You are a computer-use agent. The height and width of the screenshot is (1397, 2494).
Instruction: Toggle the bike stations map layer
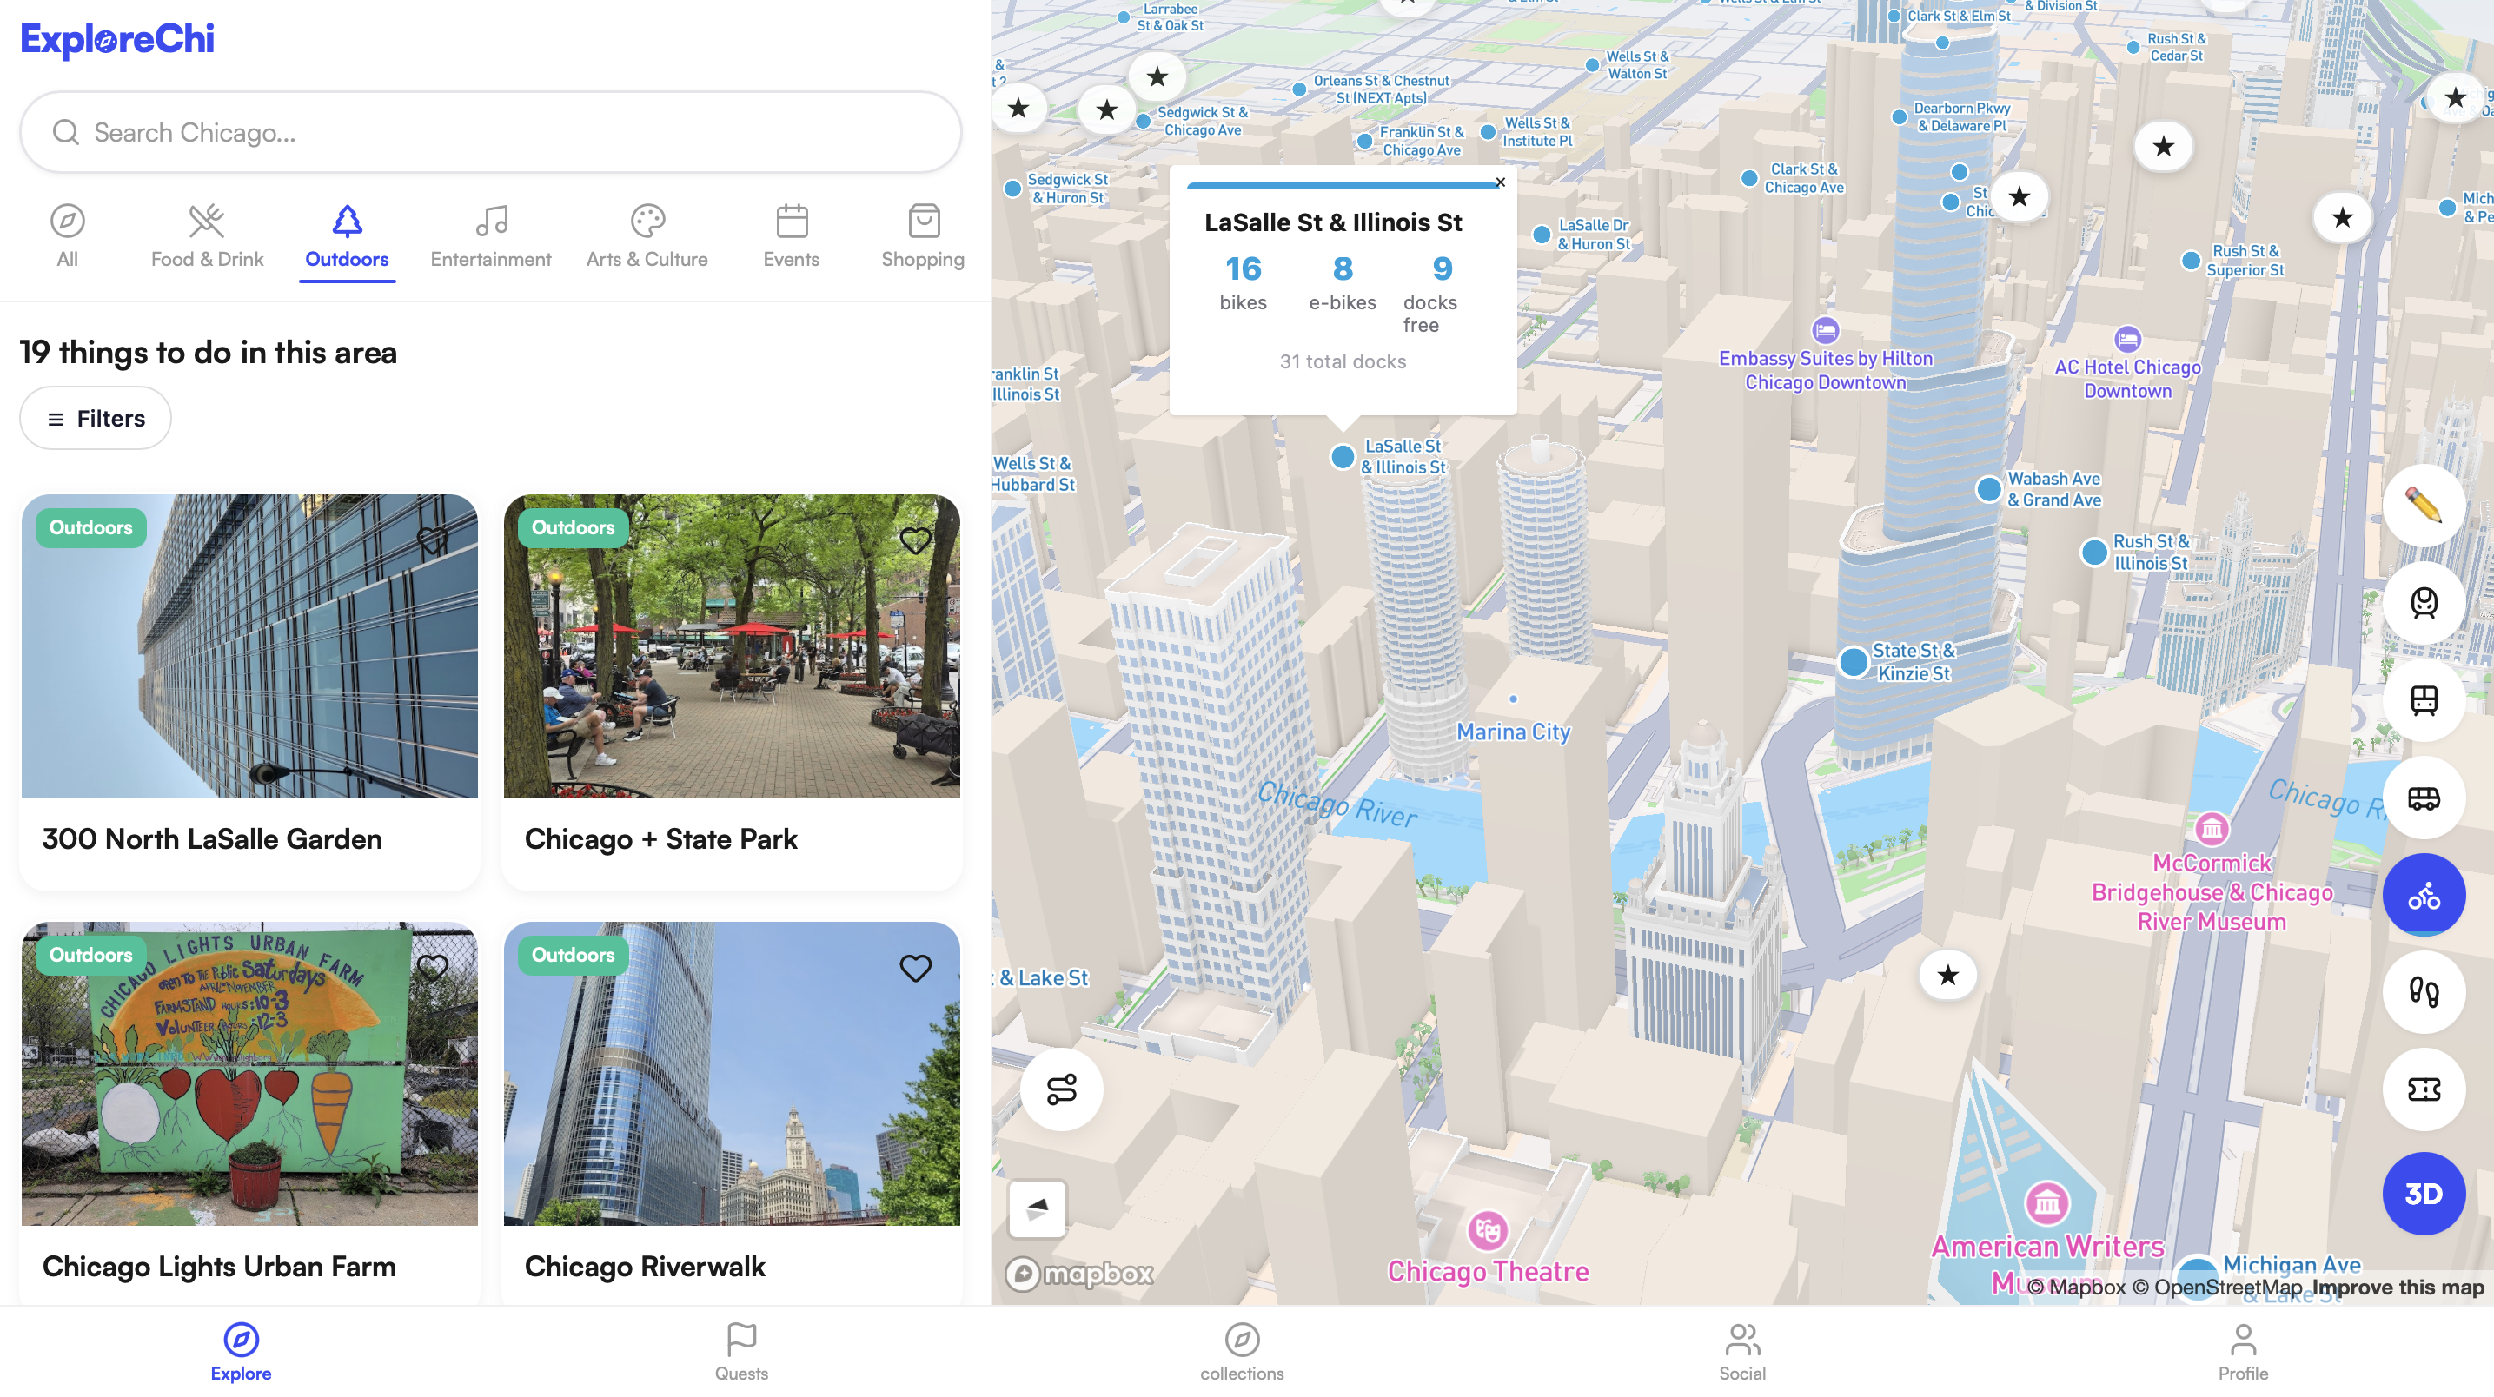click(x=2423, y=895)
